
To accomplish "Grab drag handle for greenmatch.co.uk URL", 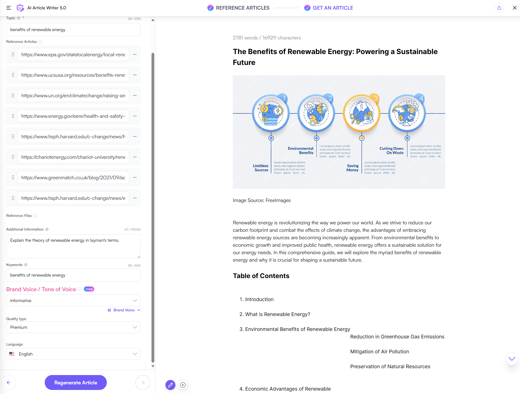I will (x=13, y=177).
